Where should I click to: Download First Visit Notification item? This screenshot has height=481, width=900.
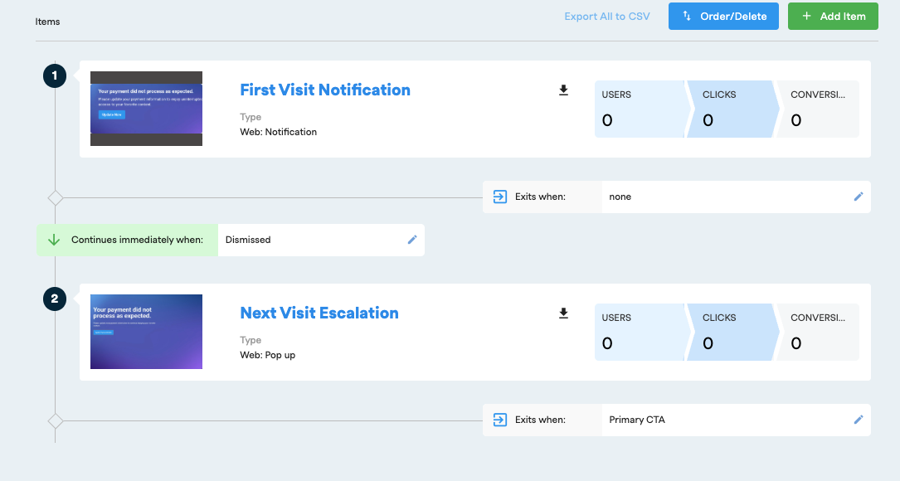(564, 90)
